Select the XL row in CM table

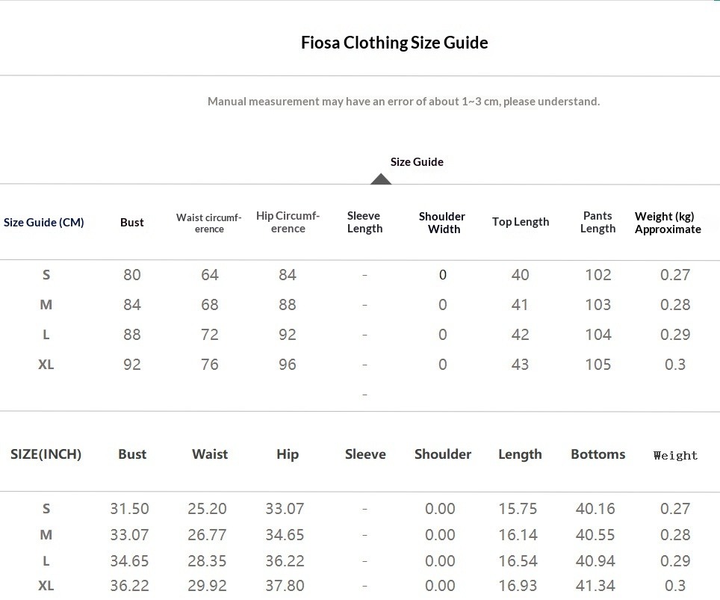46,365
